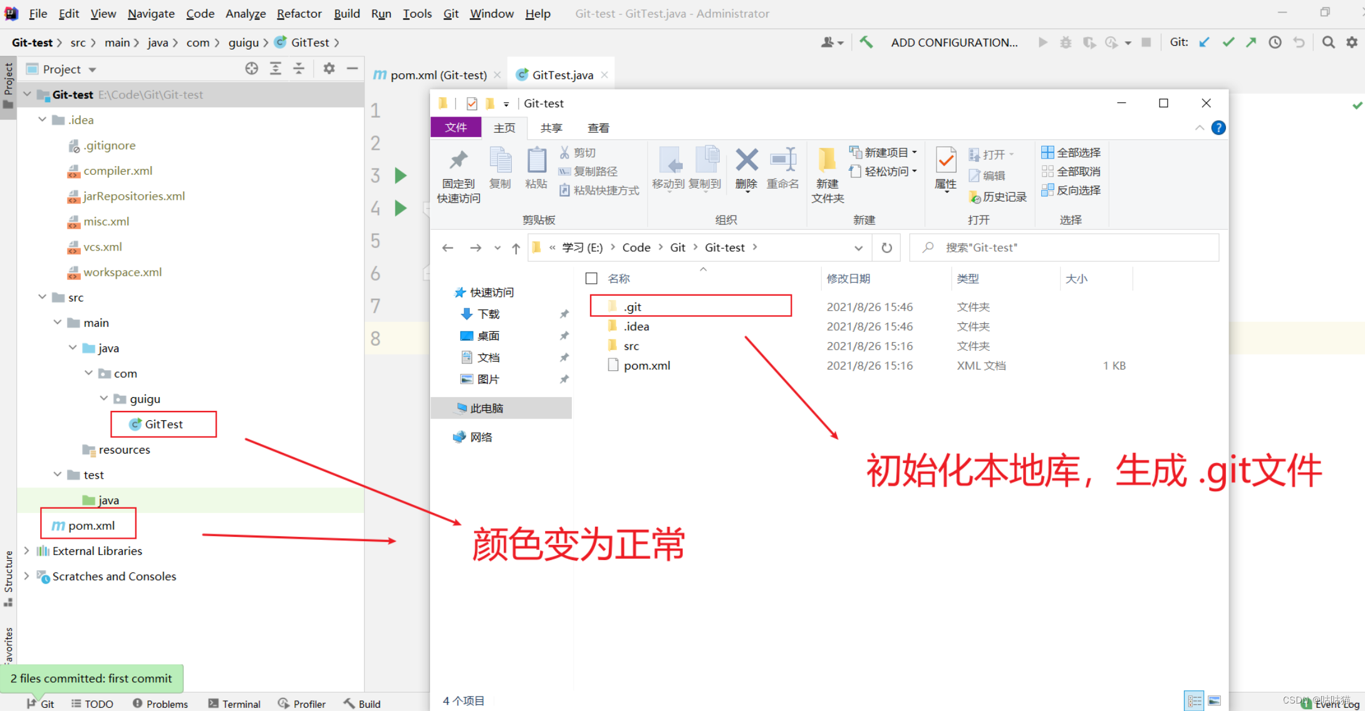Commit changes using the green checkmark Git icon
The image size is (1365, 711).
tap(1228, 42)
